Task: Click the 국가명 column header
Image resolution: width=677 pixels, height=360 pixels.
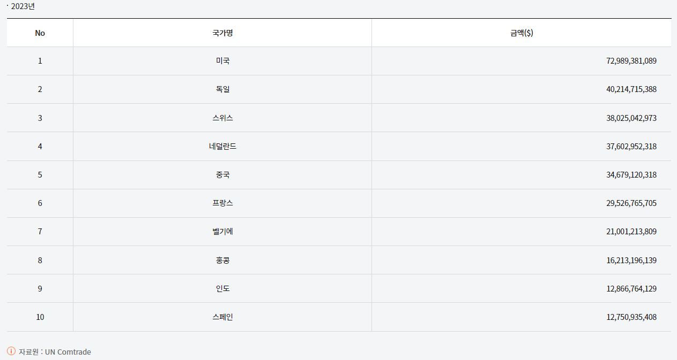Action: (x=222, y=33)
